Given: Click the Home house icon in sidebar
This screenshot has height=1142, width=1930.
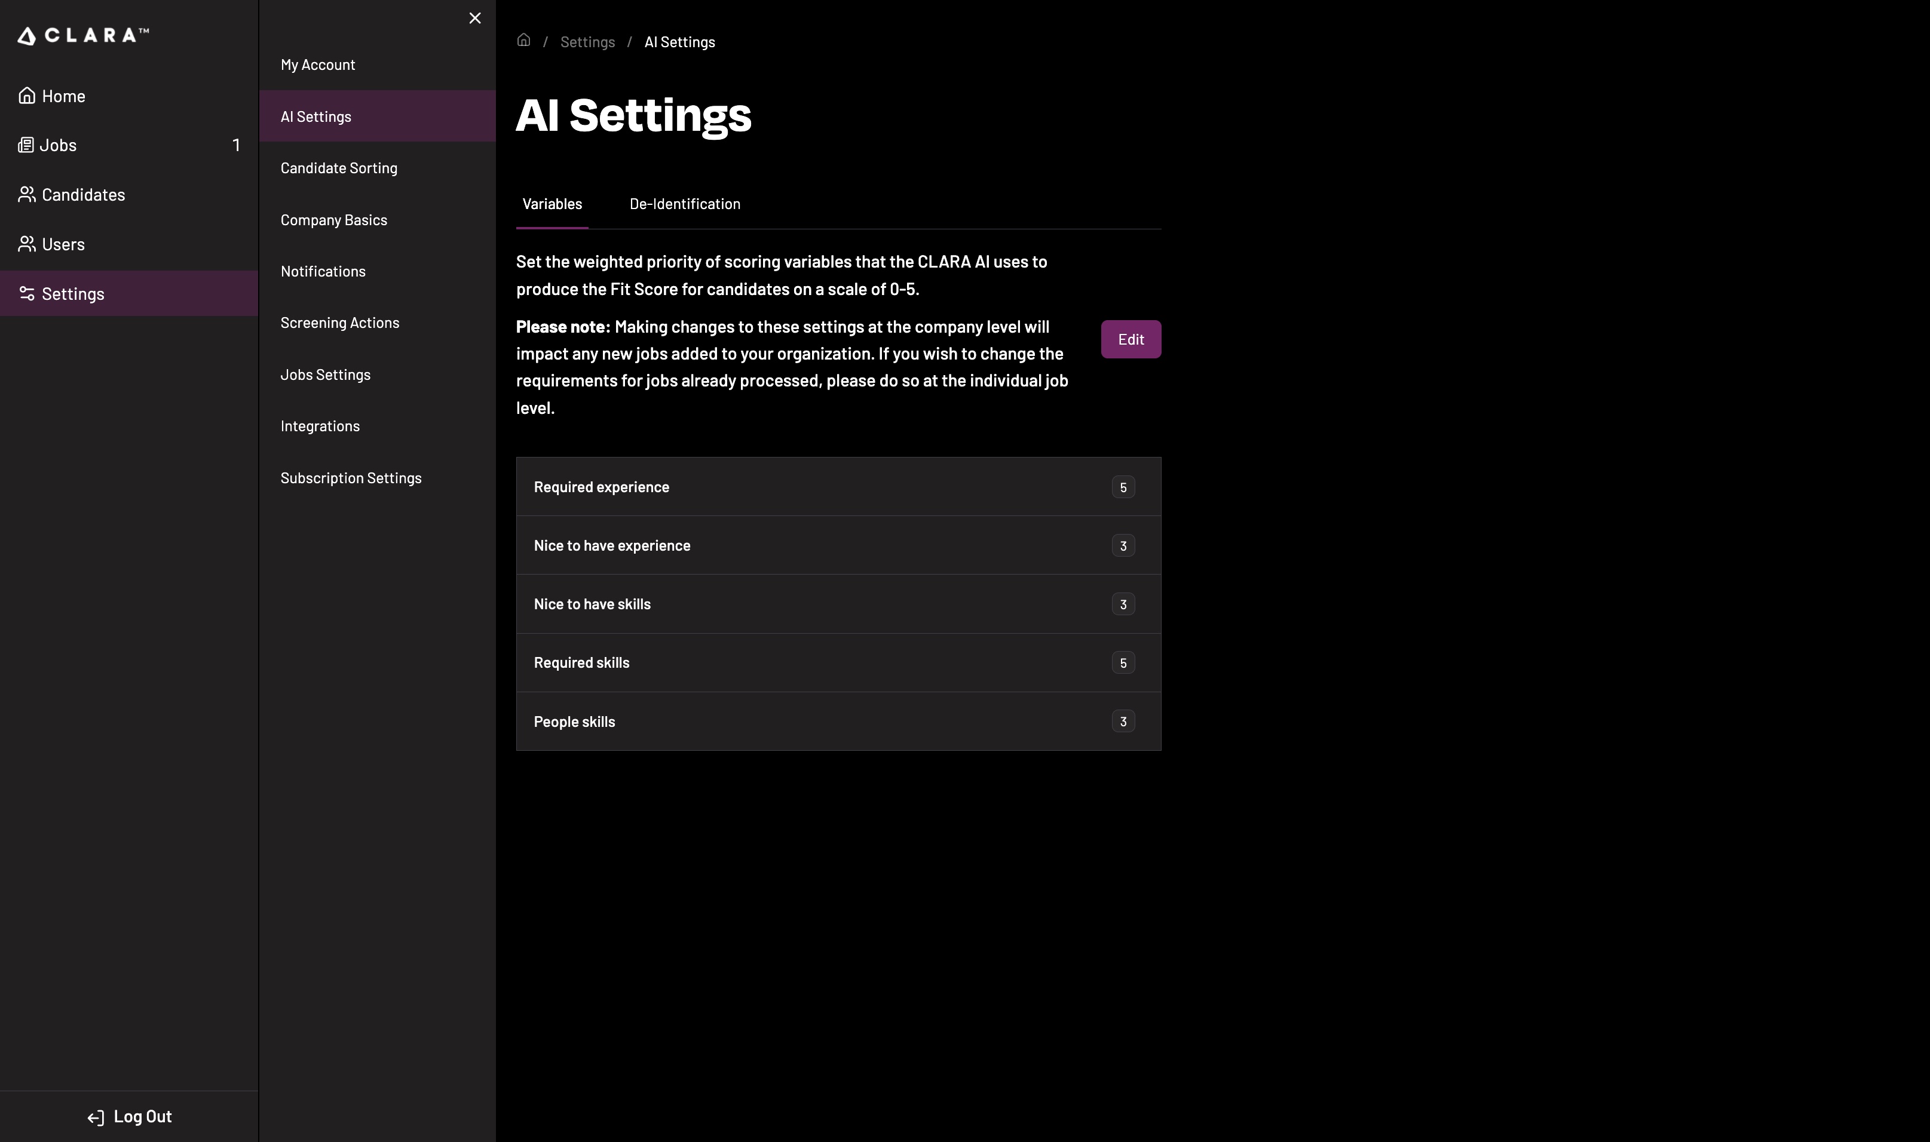Looking at the screenshot, I should point(27,96).
